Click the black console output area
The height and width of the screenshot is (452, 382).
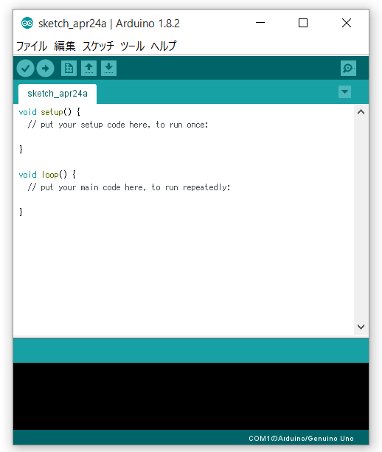point(191,396)
